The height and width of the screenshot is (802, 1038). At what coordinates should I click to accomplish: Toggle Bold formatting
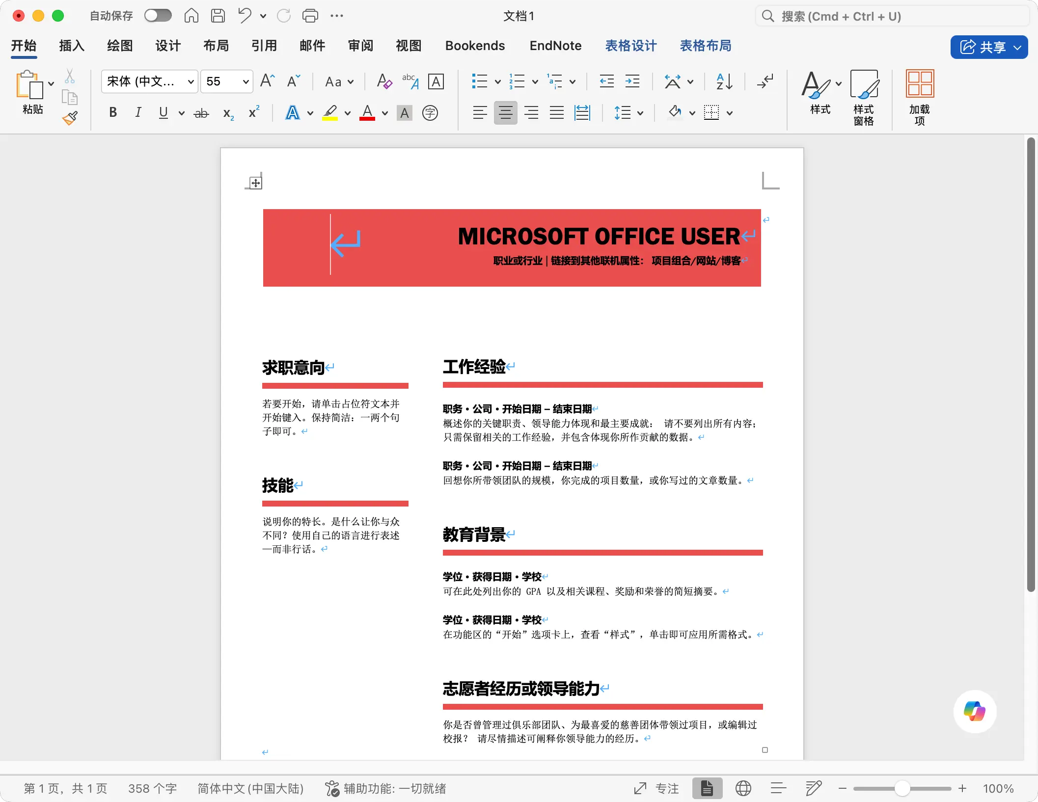113,113
